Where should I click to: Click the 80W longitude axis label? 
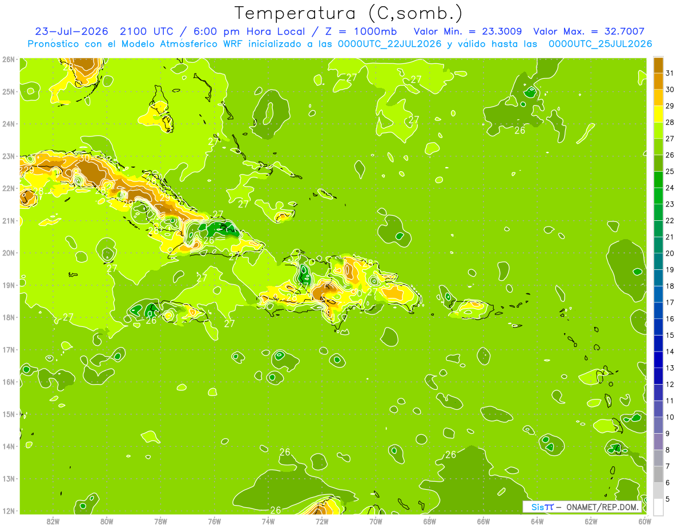(107, 521)
